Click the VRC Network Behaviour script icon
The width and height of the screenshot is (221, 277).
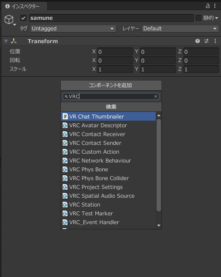65,161
